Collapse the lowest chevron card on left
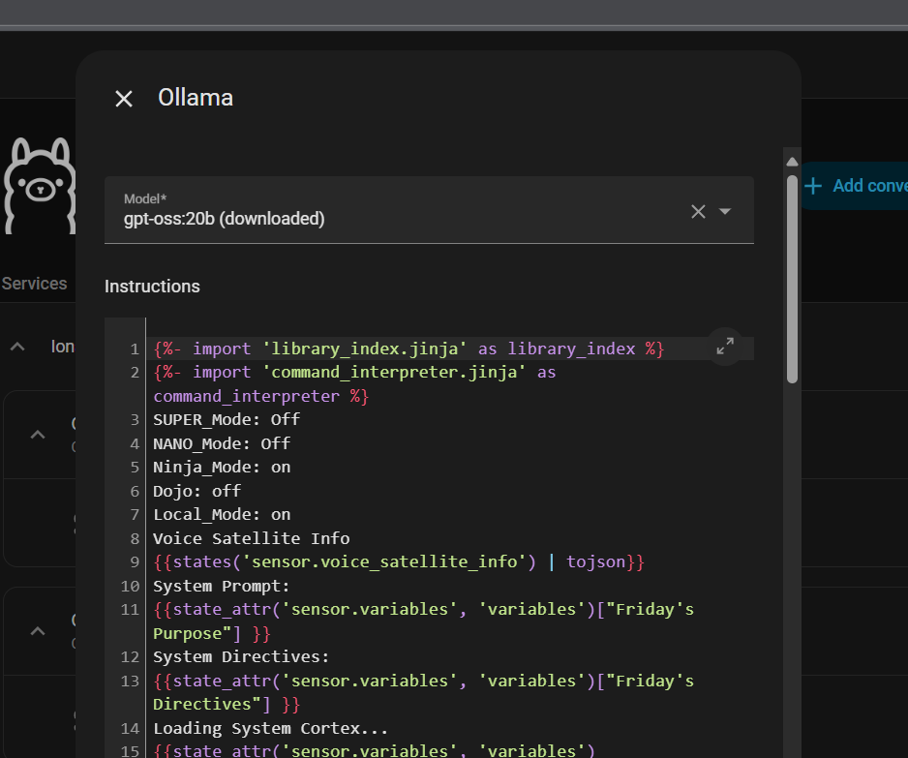 (x=38, y=630)
